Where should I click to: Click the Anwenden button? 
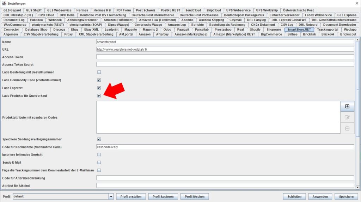pos(320,196)
